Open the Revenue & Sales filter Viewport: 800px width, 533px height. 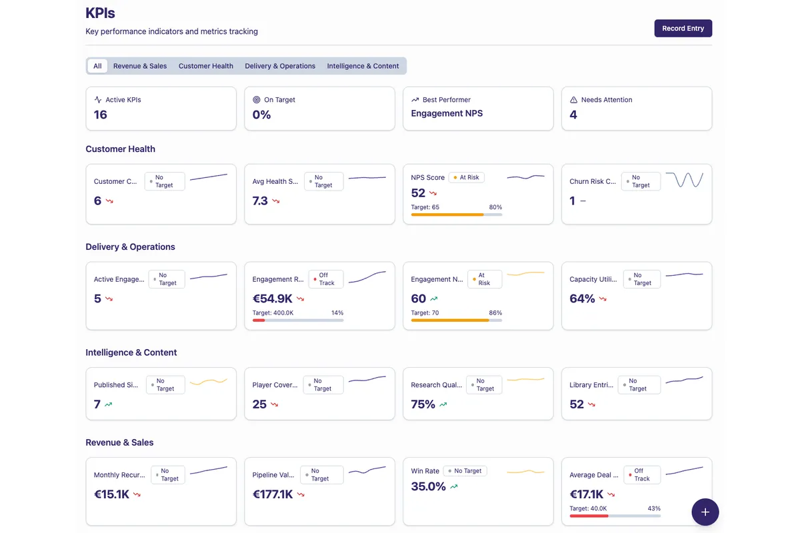pyautogui.click(x=140, y=66)
